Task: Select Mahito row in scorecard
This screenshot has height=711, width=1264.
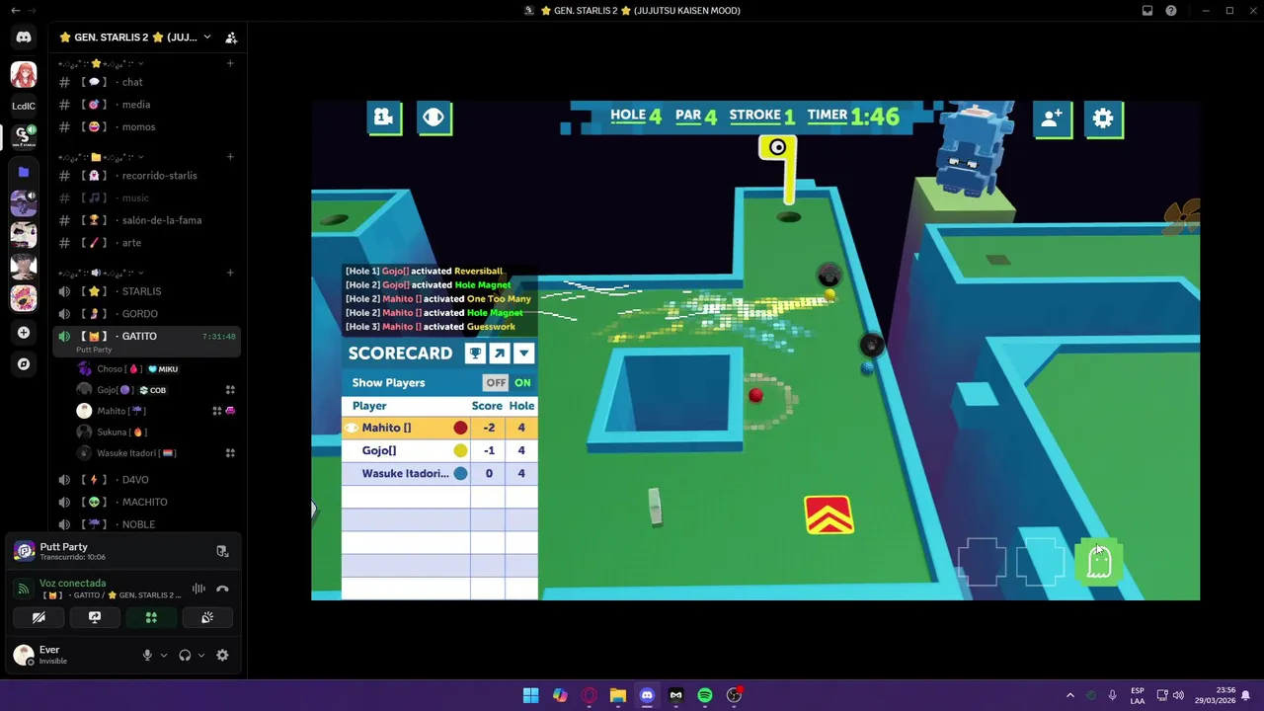Action: click(439, 428)
